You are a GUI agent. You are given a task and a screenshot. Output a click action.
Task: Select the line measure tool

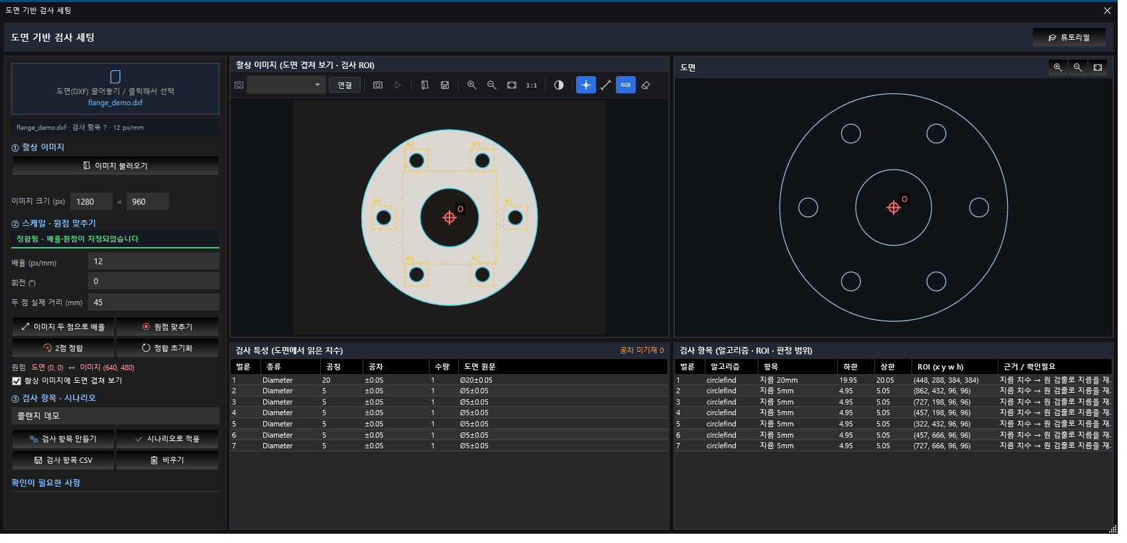click(x=606, y=85)
